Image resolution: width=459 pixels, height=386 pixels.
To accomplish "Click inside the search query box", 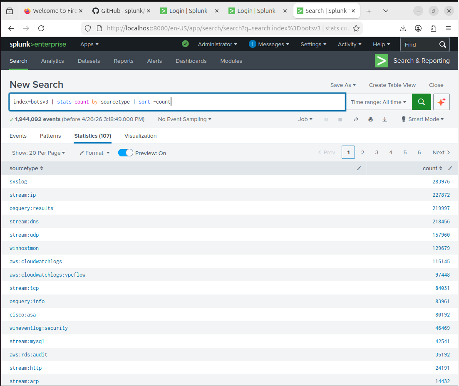I will pyautogui.click(x=177, y=102).
